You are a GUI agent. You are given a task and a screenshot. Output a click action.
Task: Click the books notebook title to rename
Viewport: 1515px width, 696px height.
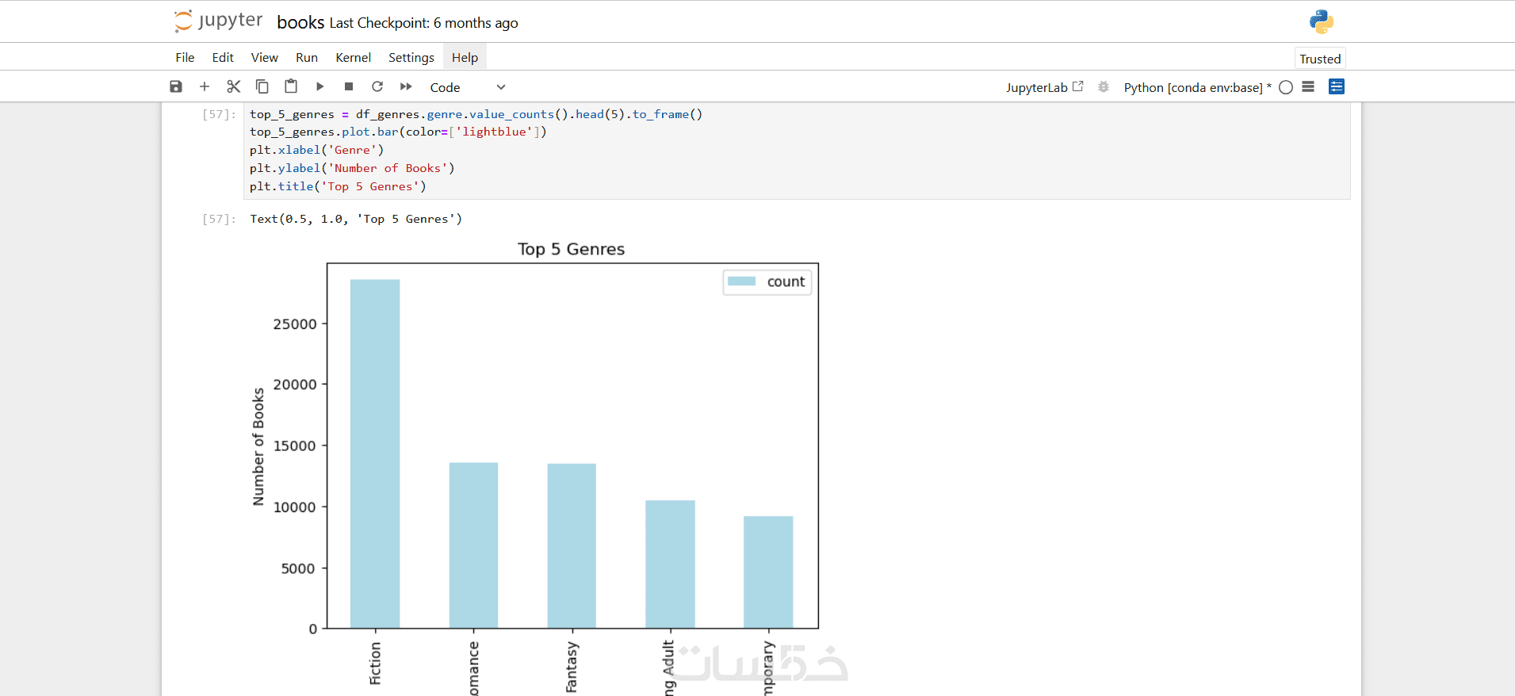click(300, 22)
